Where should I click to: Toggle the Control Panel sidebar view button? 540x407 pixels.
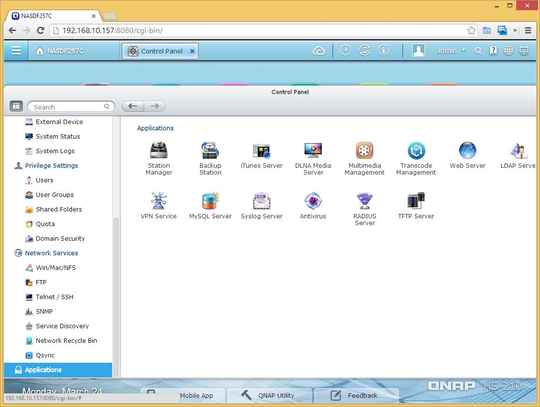coord(16,106)
